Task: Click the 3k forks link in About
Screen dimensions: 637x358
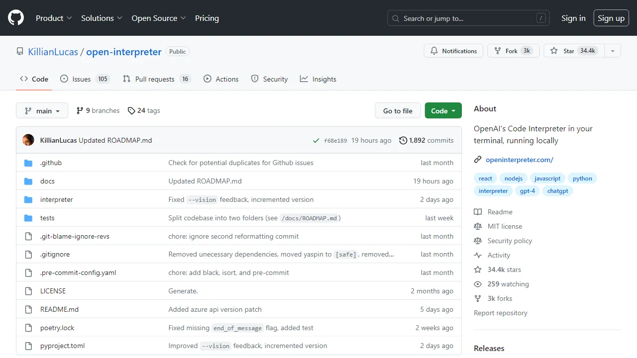Action: (x=500, y=298)
